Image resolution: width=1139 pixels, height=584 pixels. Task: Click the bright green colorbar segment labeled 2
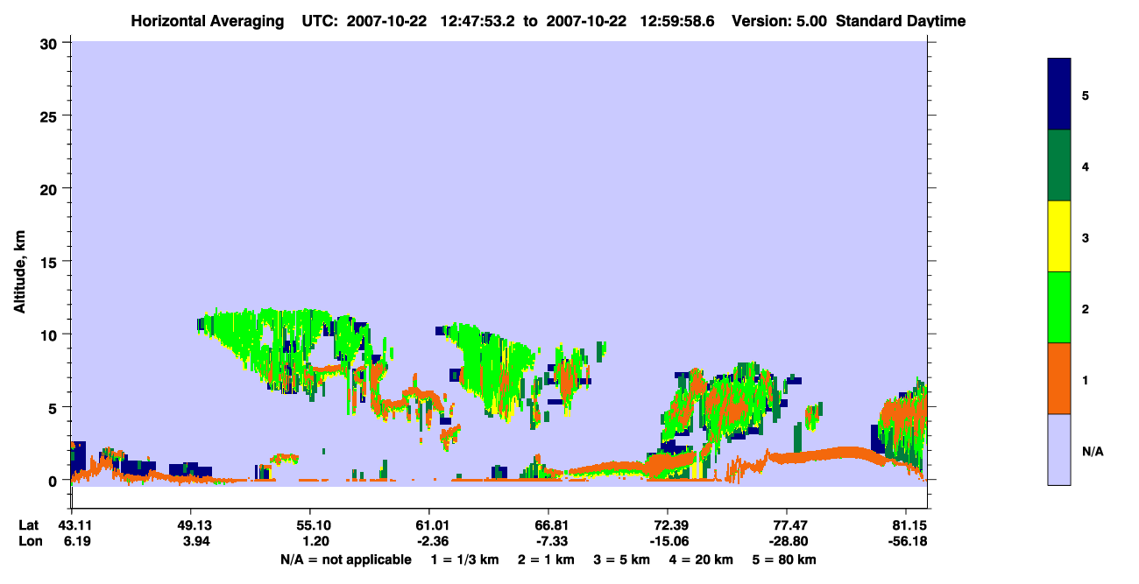(1059, 307)
